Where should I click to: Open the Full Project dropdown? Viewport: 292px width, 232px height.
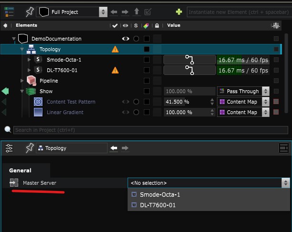coord(73,12)
